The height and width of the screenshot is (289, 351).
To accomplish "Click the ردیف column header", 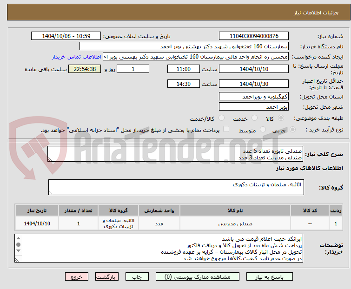I will pos(336,210).
